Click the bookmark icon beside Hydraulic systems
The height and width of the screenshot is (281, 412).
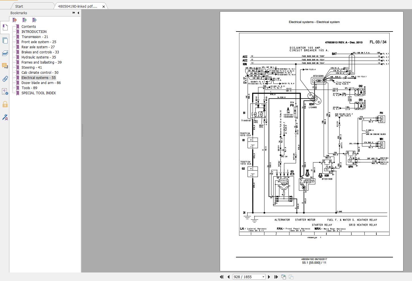(x=18, y=57)
